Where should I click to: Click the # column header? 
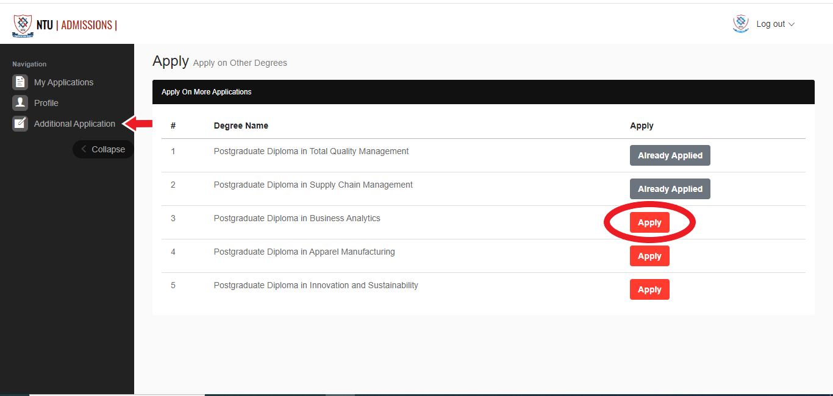[x=173, y=126]
